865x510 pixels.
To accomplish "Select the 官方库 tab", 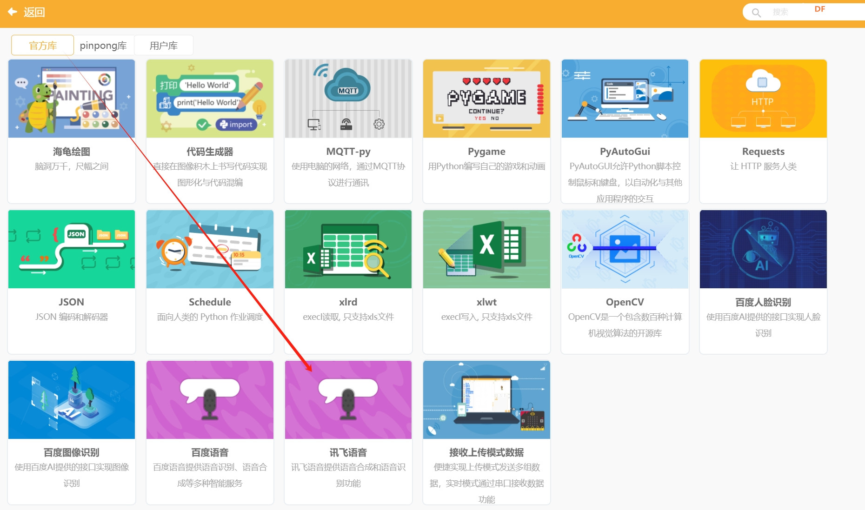I will pyautogui.click(x=42, y=45).
